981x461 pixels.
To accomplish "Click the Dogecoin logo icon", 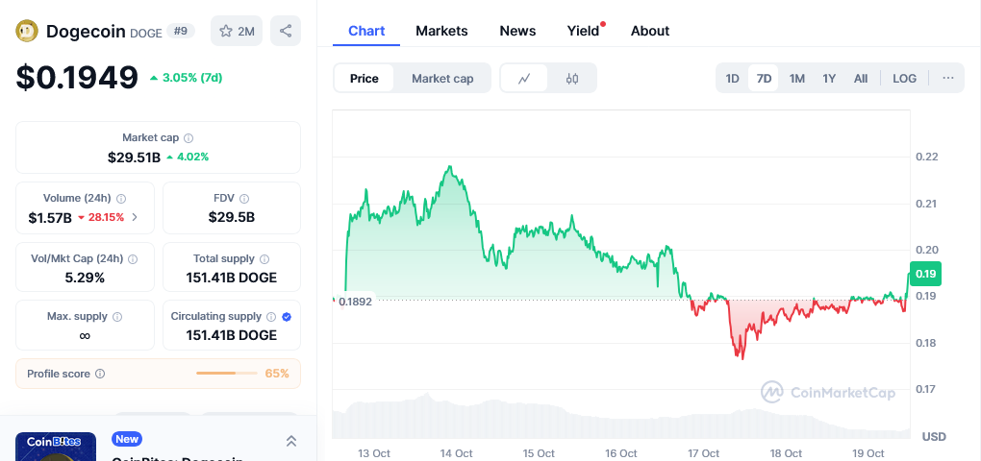I will (x=28, y=31).
